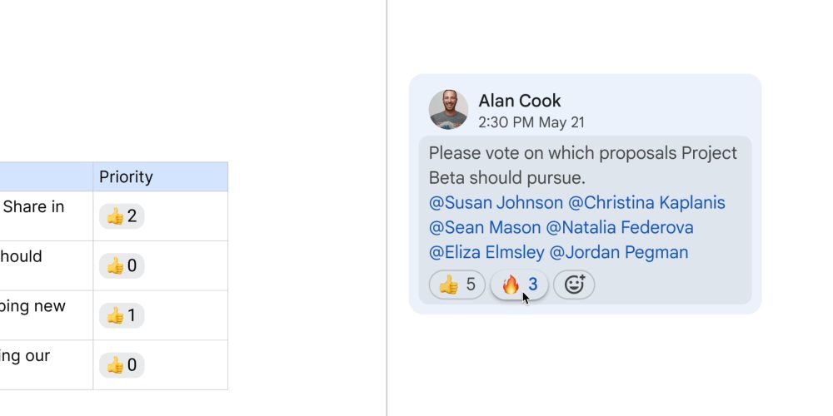Open the @Natalia Federova mention

620,228
